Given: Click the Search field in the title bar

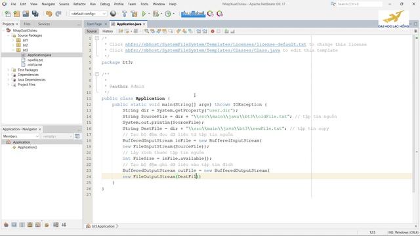Looking at the screenshot, I should [359, 4].
